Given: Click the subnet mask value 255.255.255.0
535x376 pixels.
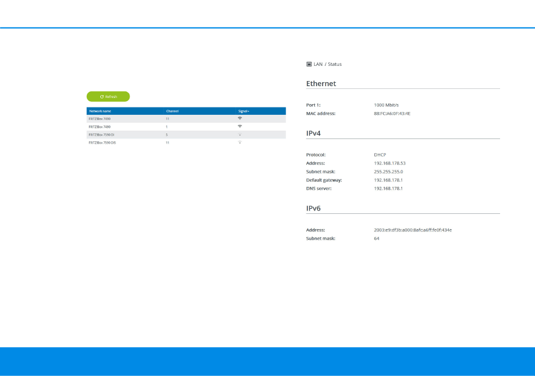Looking at the screenshot, I should [388, 172].
